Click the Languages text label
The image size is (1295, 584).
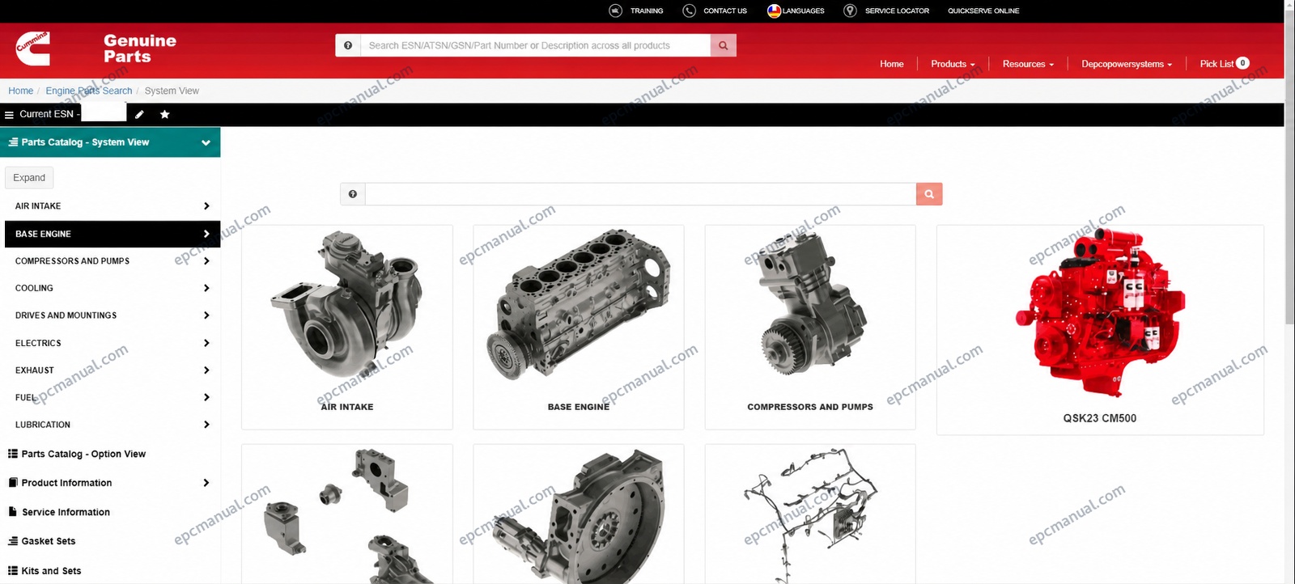point(803,11)
